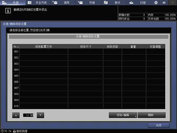Image resolution: width=177 pixels, height=133 pixels.
Task: Click the speaker sound icon
Action: click(x=164, y=2)
